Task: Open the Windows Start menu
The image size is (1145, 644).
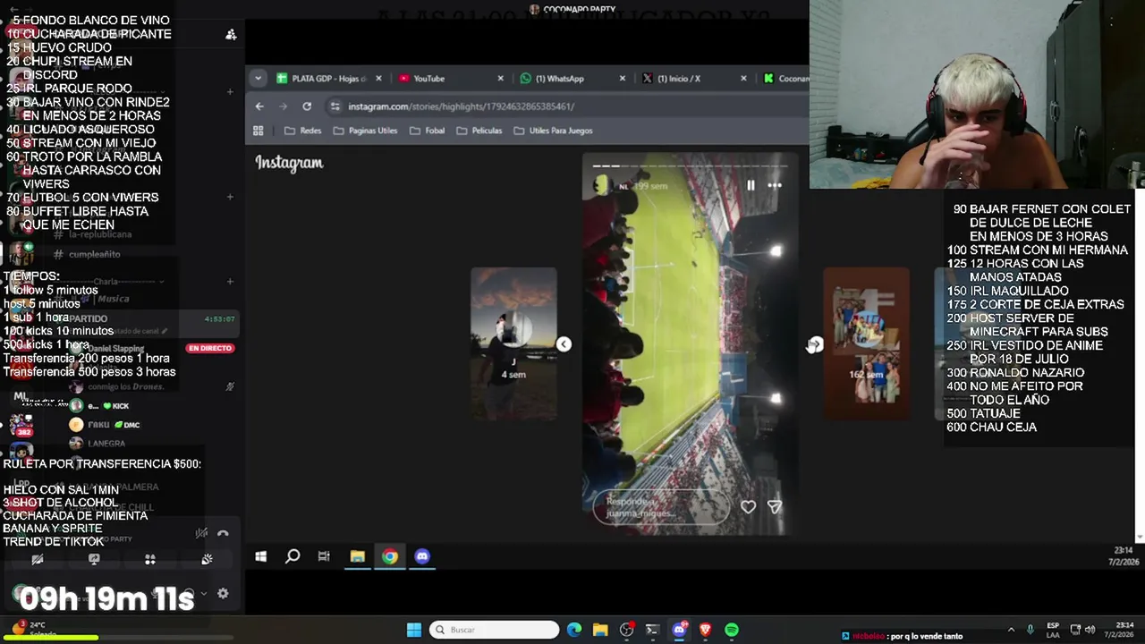Action: point(414,630)
